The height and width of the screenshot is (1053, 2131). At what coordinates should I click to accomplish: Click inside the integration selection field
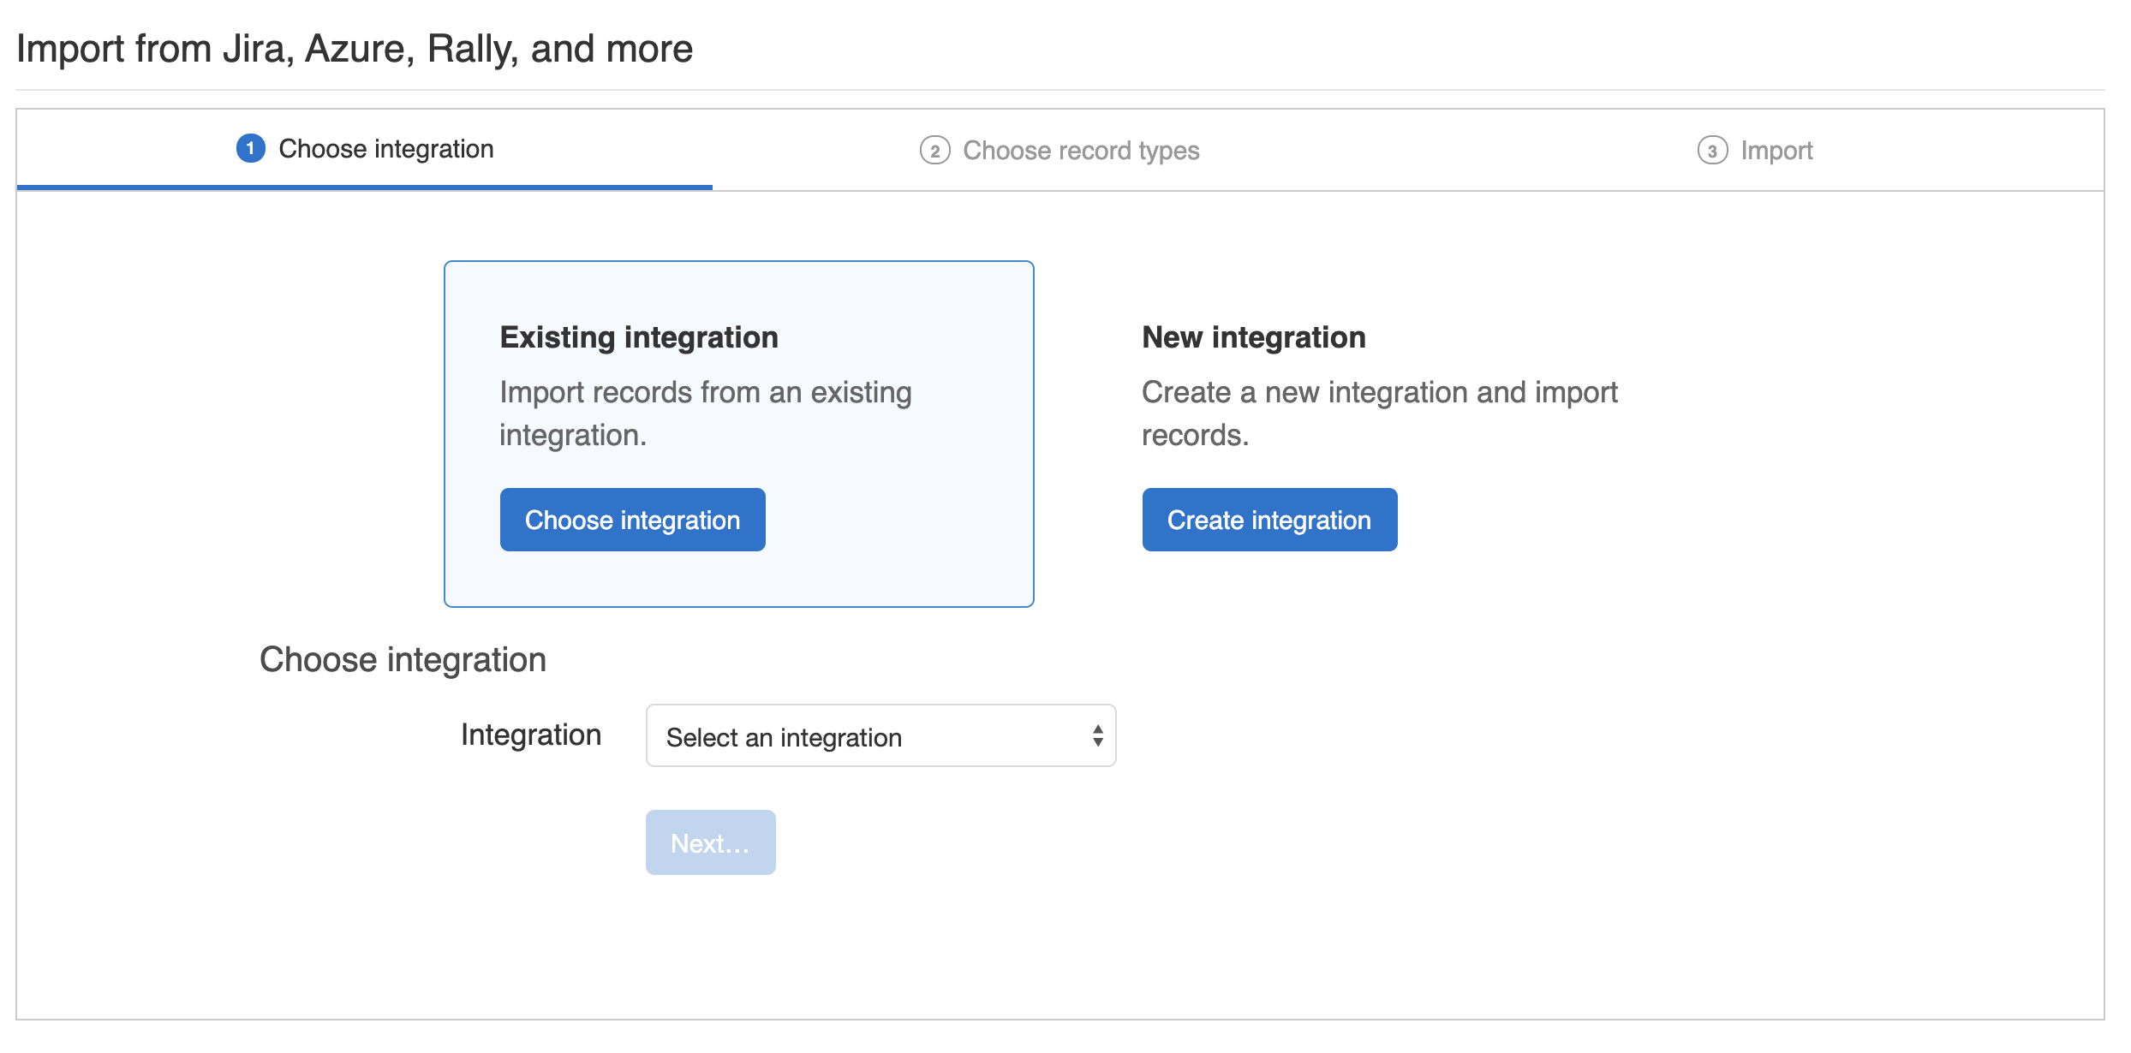[857, 735]
